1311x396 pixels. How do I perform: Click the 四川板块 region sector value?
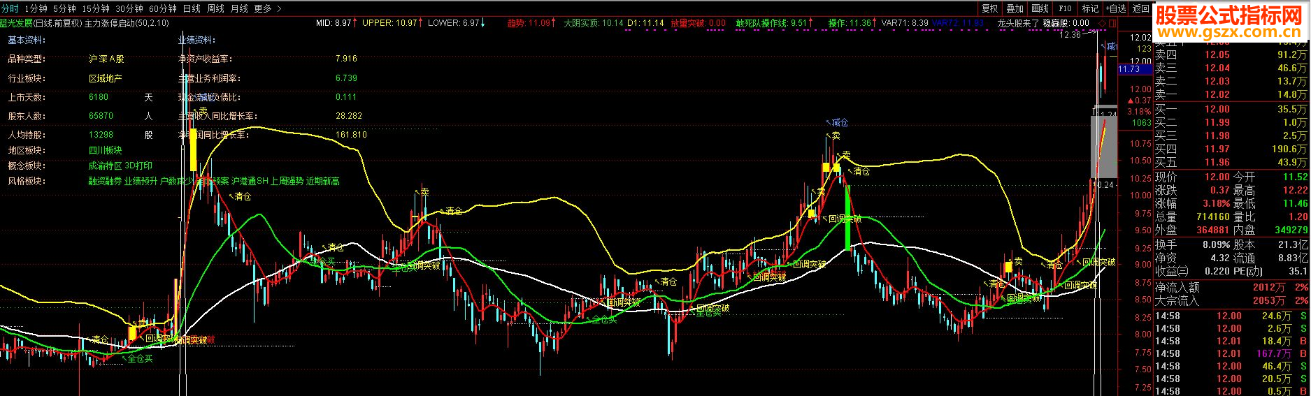click(106, 150)
